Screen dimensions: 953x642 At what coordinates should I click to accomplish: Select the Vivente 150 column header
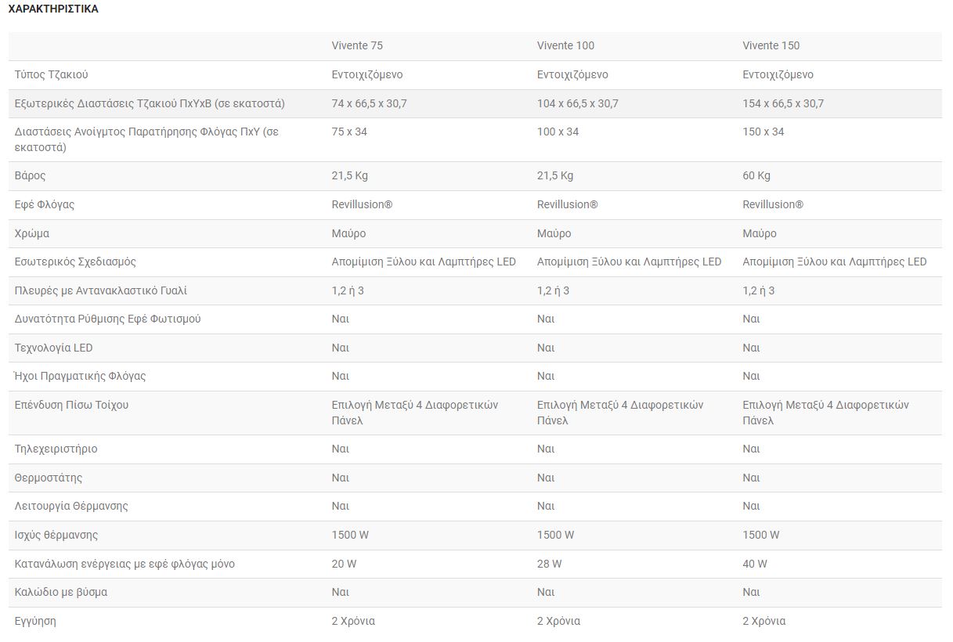pyautogui.click(x=771, y=45)
